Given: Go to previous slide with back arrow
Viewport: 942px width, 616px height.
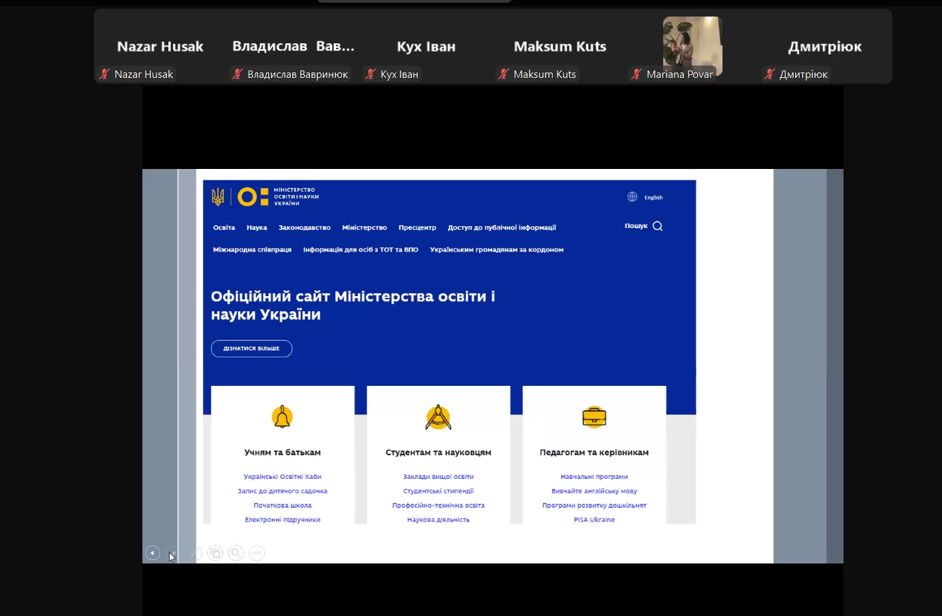Looking at the screenshot, I should point(152,553).
